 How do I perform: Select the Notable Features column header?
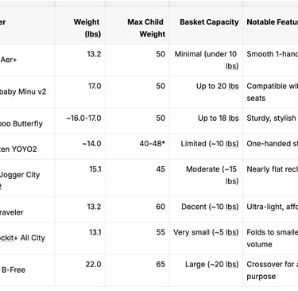pyautogui.click(x=270, y=25)
